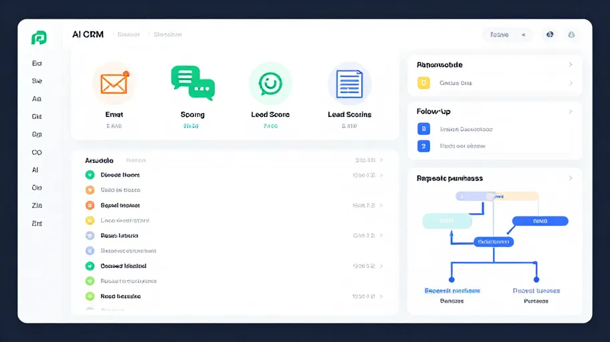Click the blue B badge under Folow-up
Viewport: 610px width, 342px height.
pyautogui.click(x=423, y=129)
